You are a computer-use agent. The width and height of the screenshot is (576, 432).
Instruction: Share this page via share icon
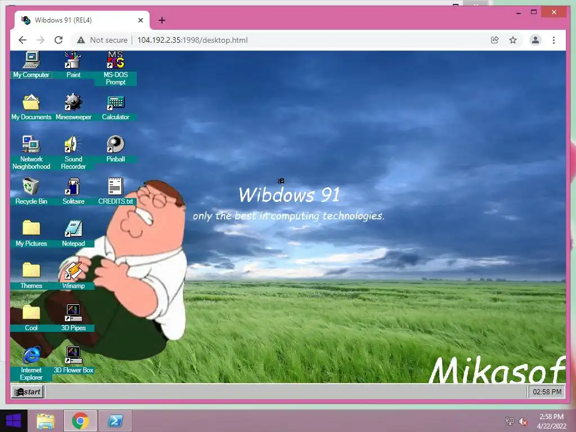495,40
